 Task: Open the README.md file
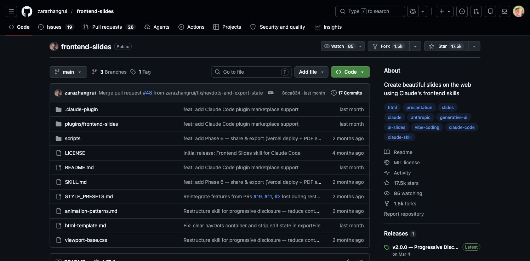point(79,168)
